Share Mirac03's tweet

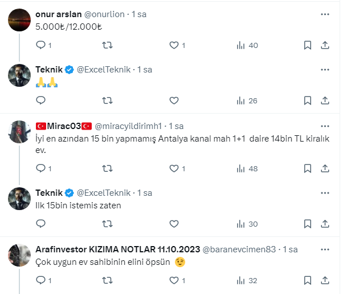click(325, 168)
